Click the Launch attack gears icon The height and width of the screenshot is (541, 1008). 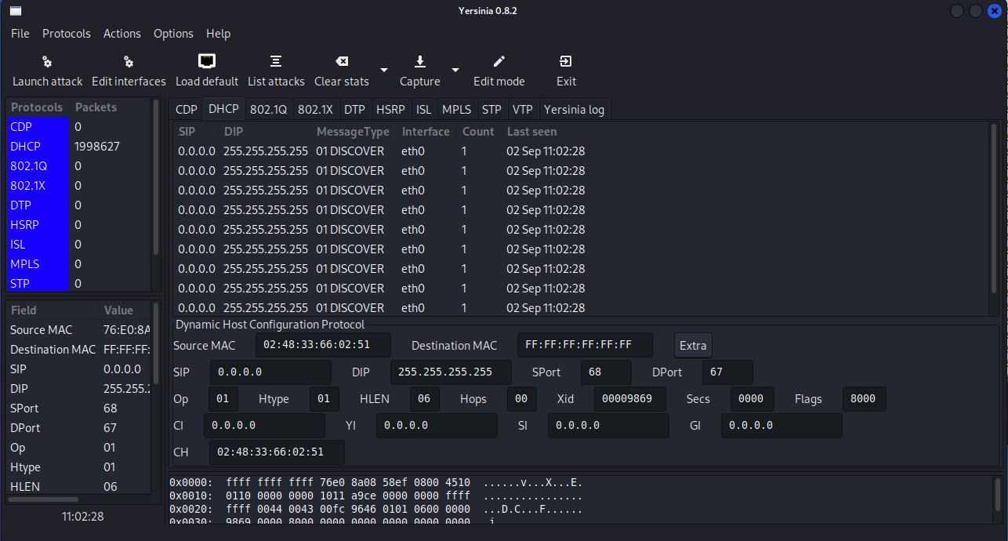[x=47, y=62]
